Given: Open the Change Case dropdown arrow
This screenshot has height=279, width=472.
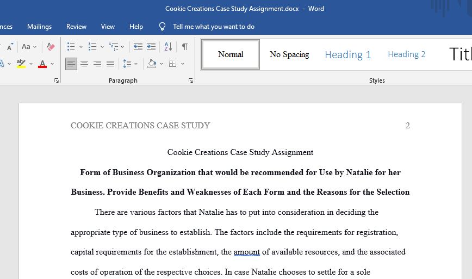Looking at the screenshot, I should pos(35,47).
